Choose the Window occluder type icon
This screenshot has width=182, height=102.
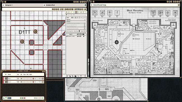79,18
